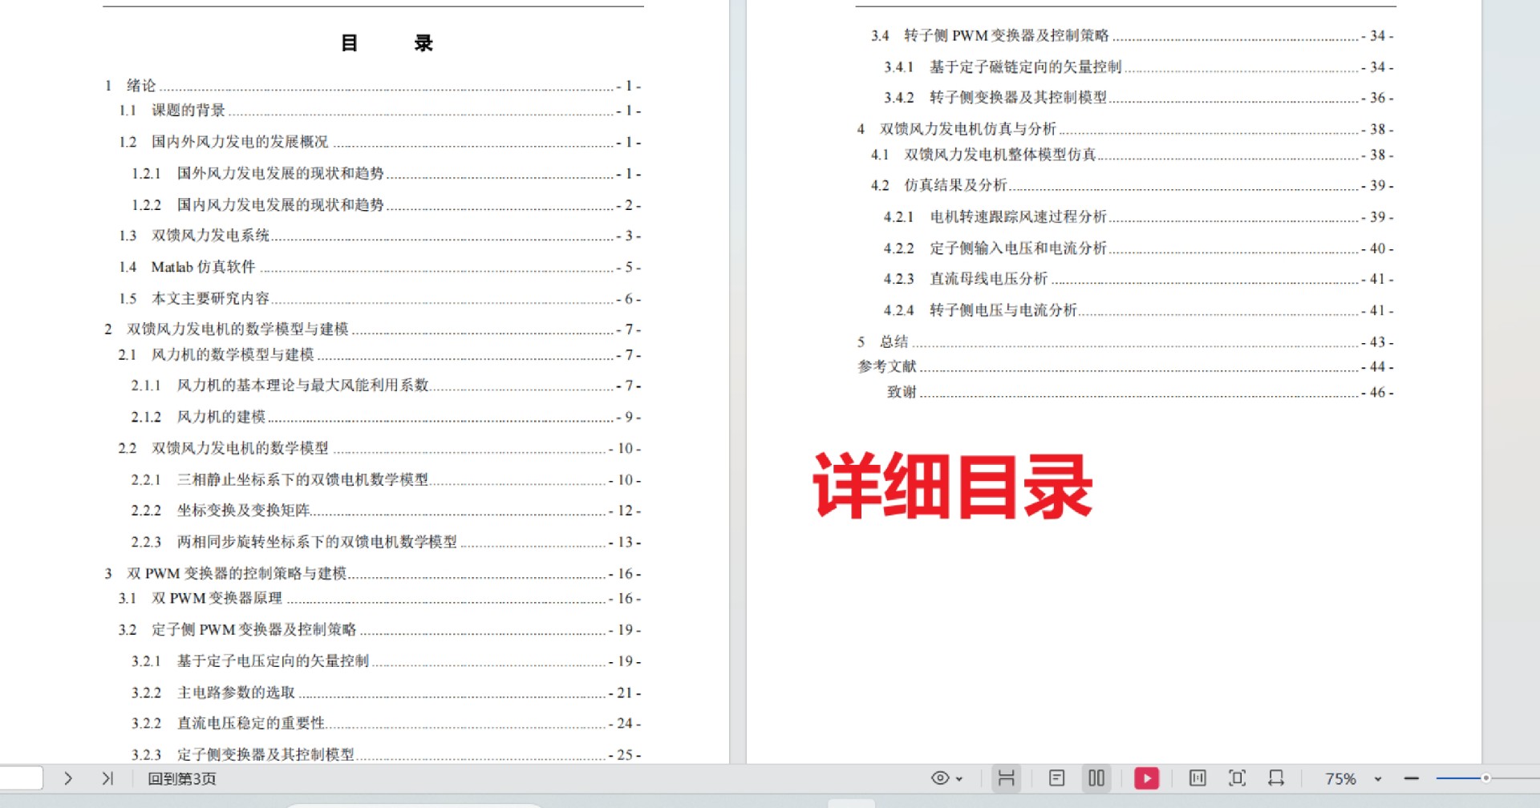1540x808 pixels.
Task: Toggle the eye protection mode icon
Action: 940,778
